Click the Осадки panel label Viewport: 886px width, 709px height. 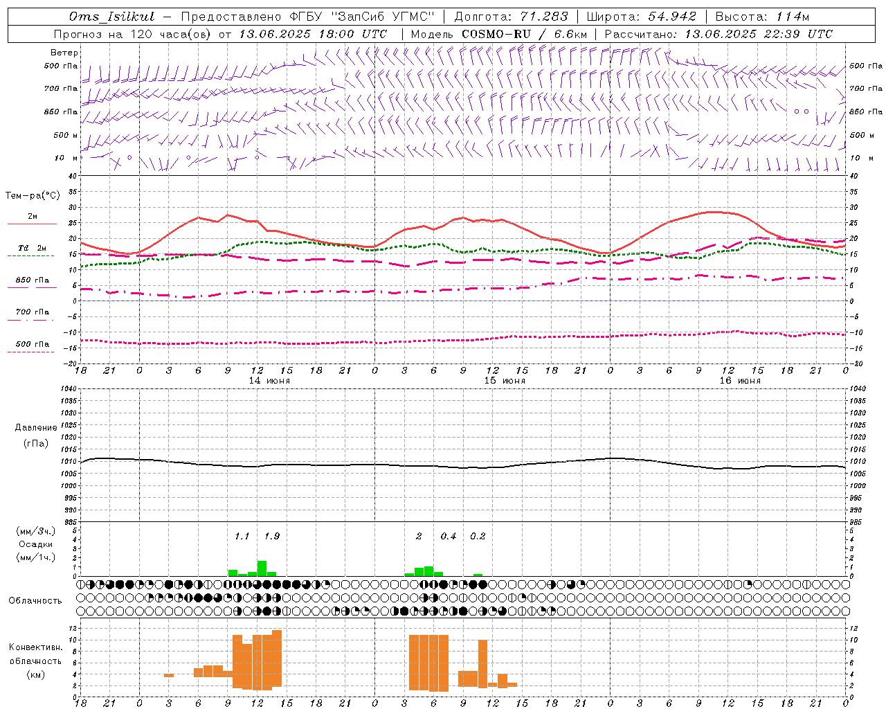(x=36, y=544)
